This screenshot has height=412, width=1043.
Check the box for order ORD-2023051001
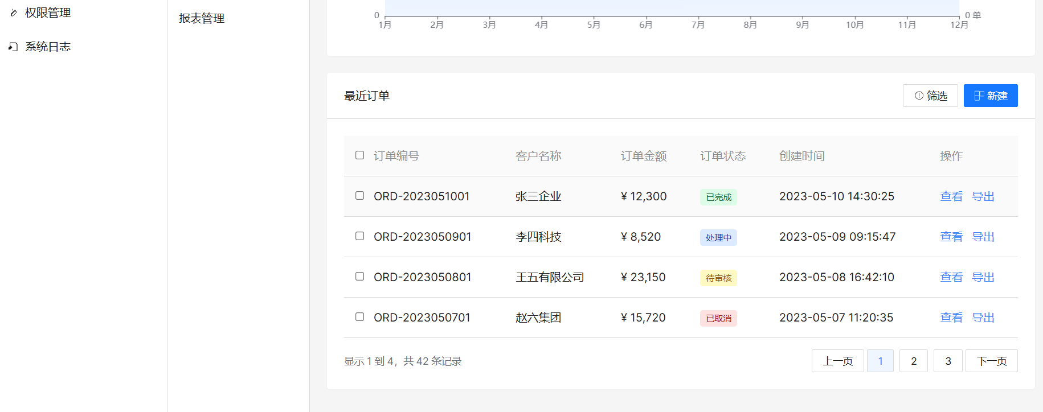(x=359, y=196)
